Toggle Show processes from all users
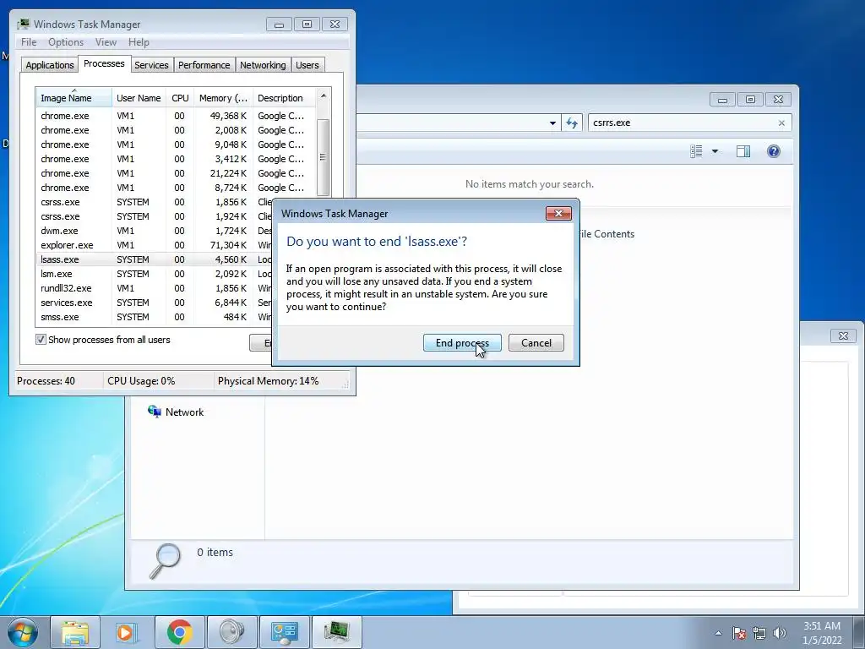The height and width of the screenshot is (649, 865). [41, 340]
